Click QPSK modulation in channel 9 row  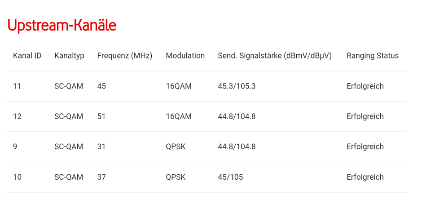tap(176, 146)
